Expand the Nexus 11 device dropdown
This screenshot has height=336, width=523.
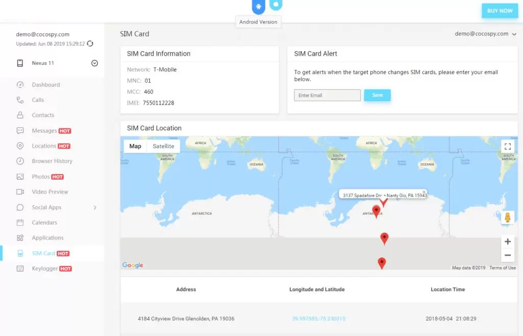tap(94, 63)
